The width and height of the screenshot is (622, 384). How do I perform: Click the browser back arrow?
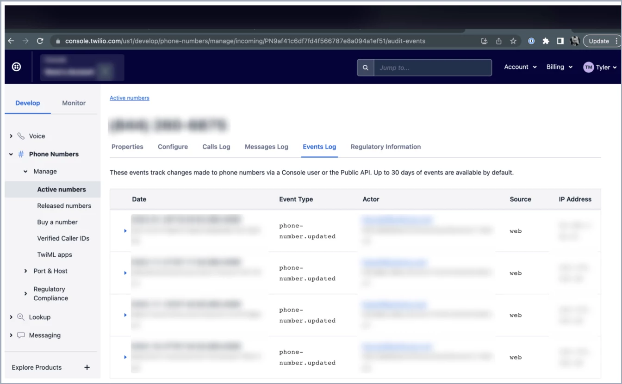(11, 41)
